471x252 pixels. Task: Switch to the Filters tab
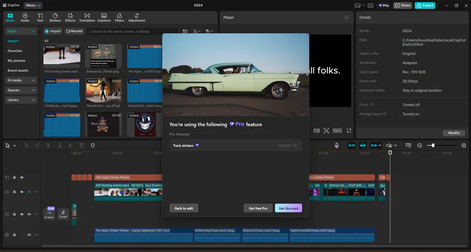point(119,17)
